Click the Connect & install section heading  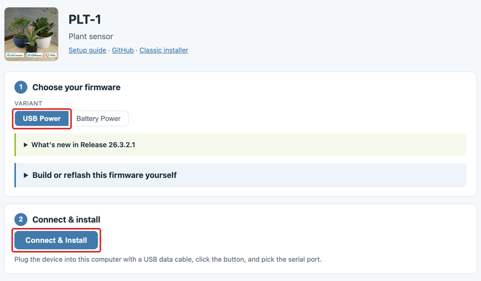66,220
